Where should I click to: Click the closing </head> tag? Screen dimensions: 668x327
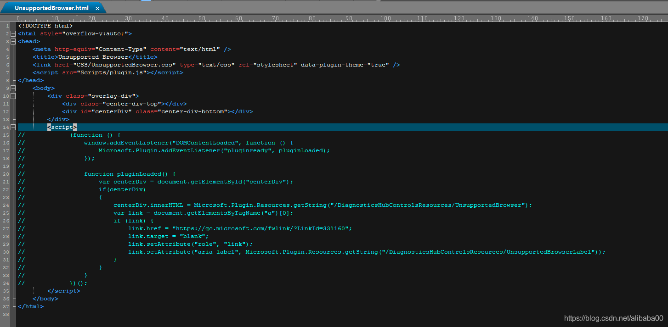pyautogui.click(x=31, y=80)
